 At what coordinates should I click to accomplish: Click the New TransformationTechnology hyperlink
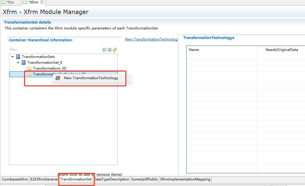click(151, 39)
